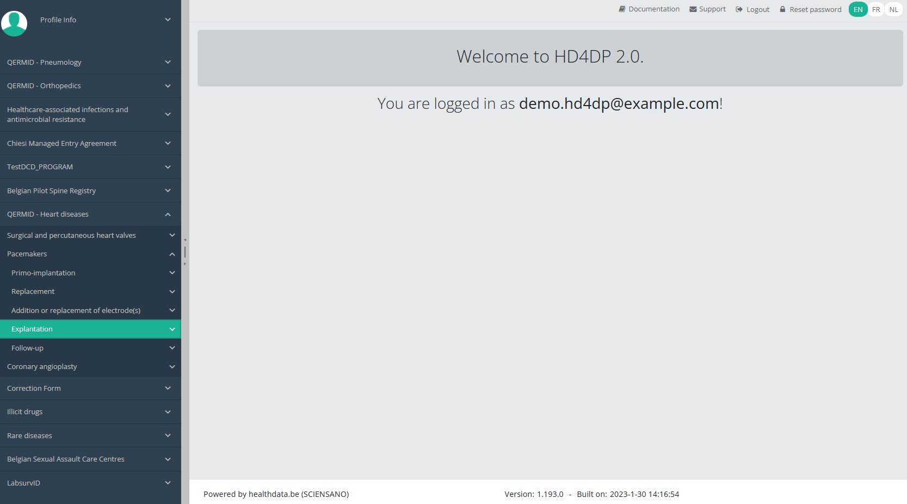
Task: Switch language to FR
Action: click(x=876, y=9)
